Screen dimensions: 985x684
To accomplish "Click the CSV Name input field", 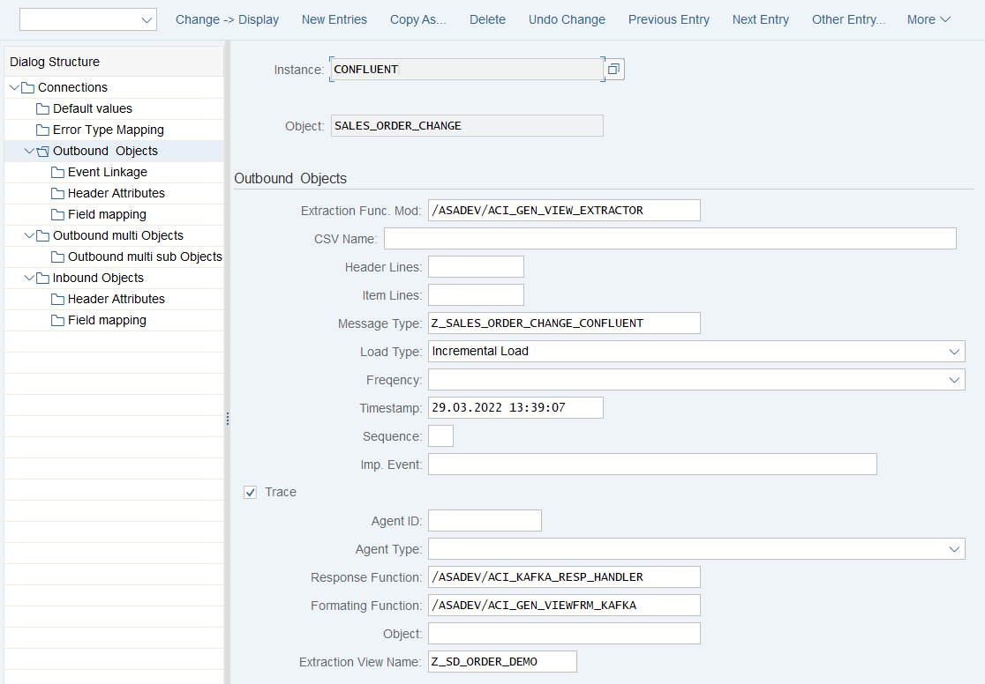I will (670, 239).
